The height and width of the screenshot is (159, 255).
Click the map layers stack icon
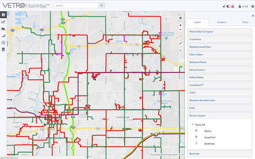pyautogui.click(x=180, y=18)
